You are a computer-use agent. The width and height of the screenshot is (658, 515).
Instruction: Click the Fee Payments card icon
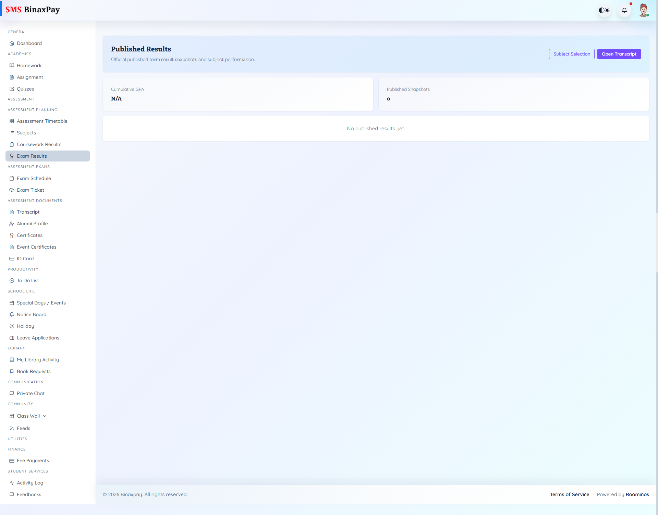(x=12, y=460)
